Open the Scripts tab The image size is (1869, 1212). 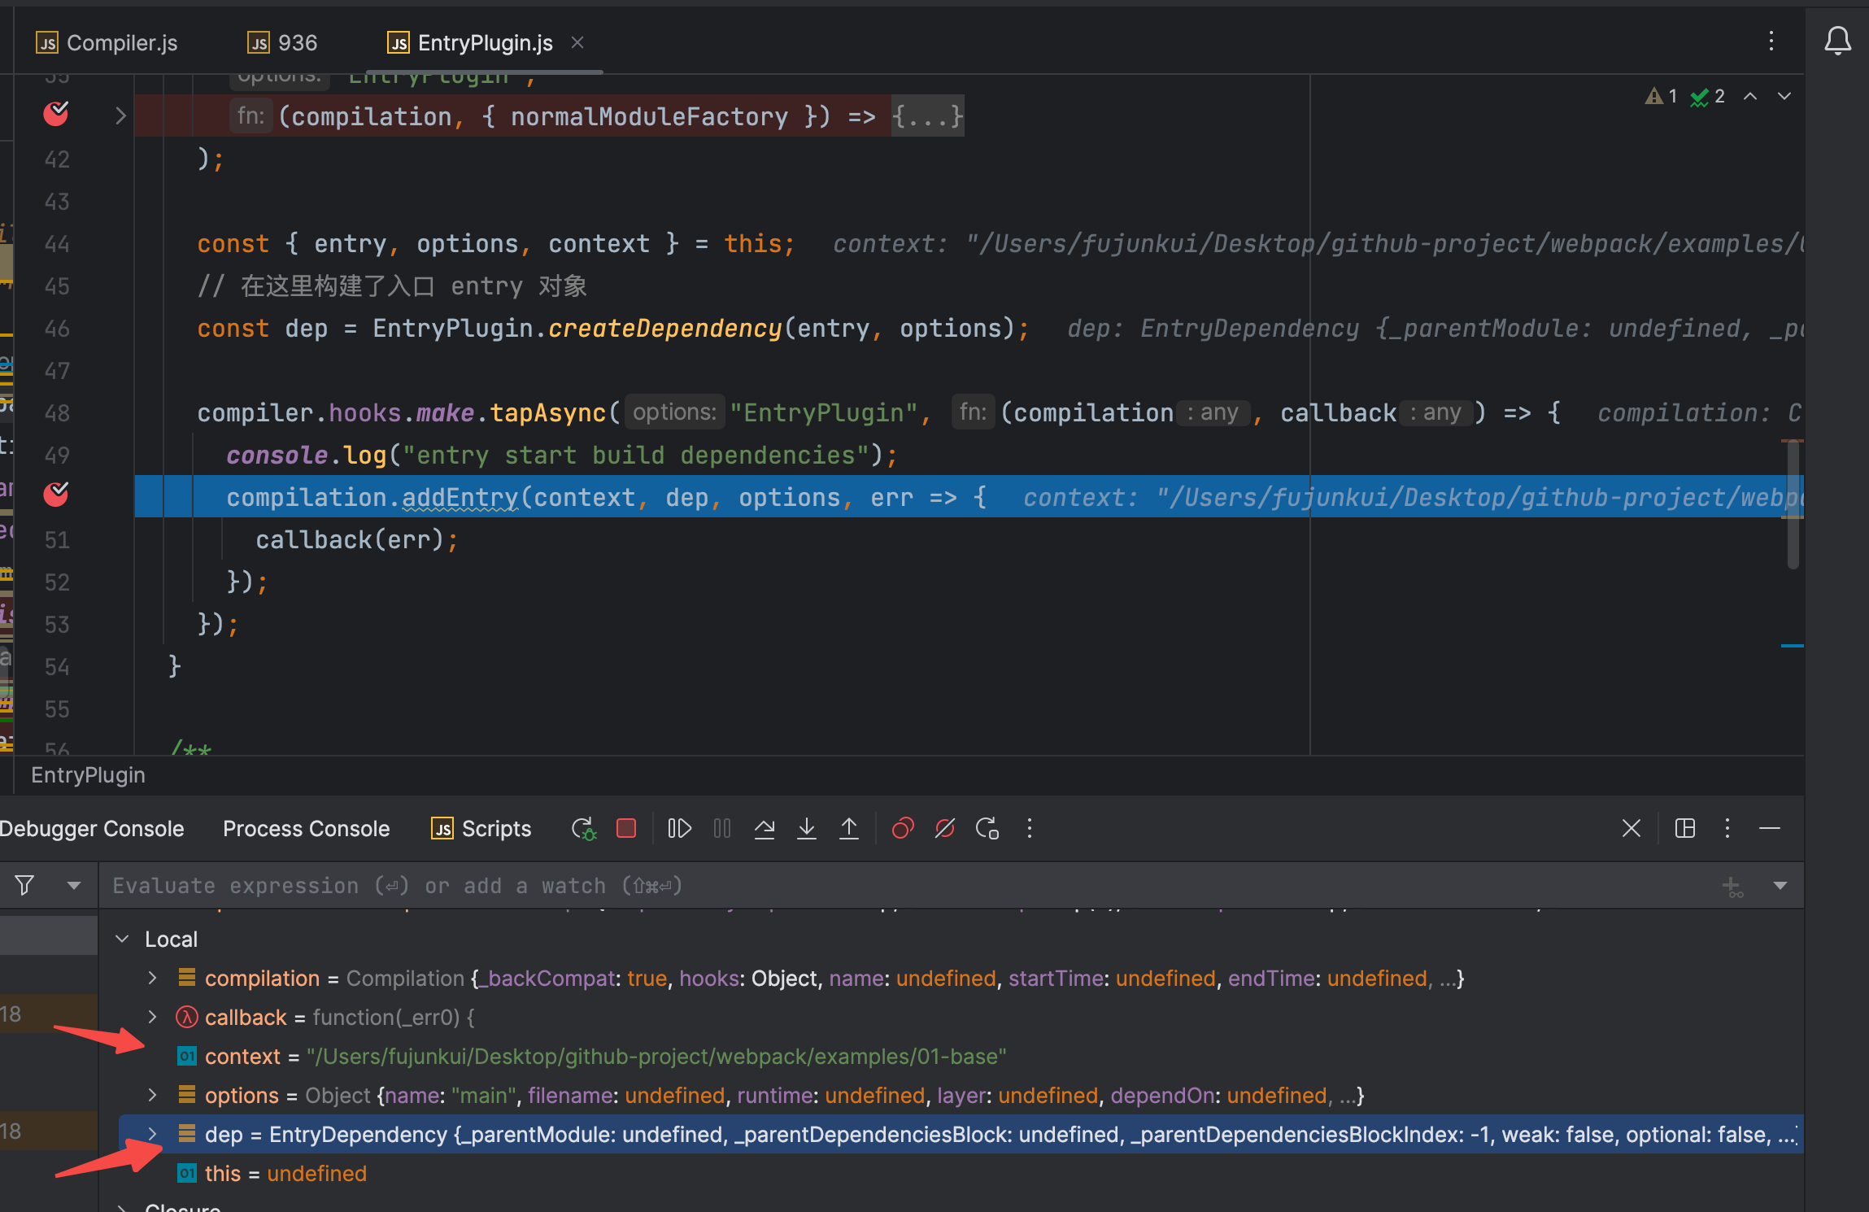[481, 829]
